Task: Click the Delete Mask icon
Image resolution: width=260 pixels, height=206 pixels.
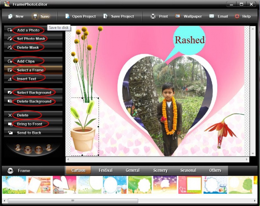Action: [10, 48]
